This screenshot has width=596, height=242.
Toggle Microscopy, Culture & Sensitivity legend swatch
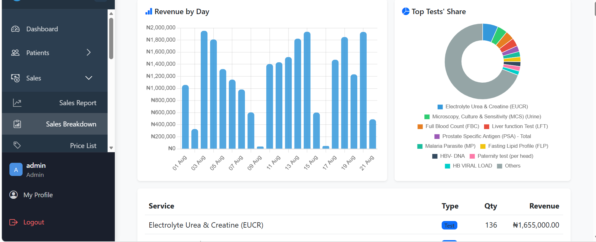[x=427, y=117]
